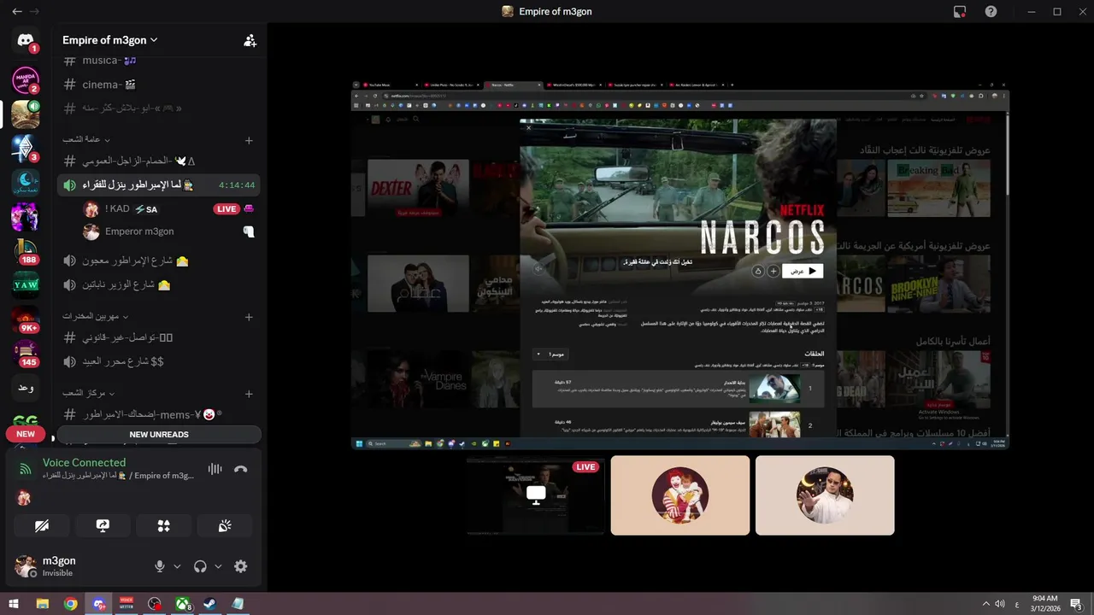Click the invite people icon
1094x615 pixels.
[x=250, y=40]
